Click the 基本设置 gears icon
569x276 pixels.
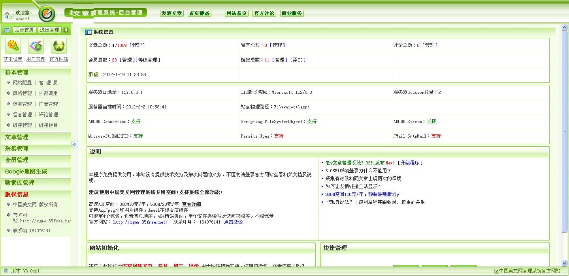coord(13,46)
